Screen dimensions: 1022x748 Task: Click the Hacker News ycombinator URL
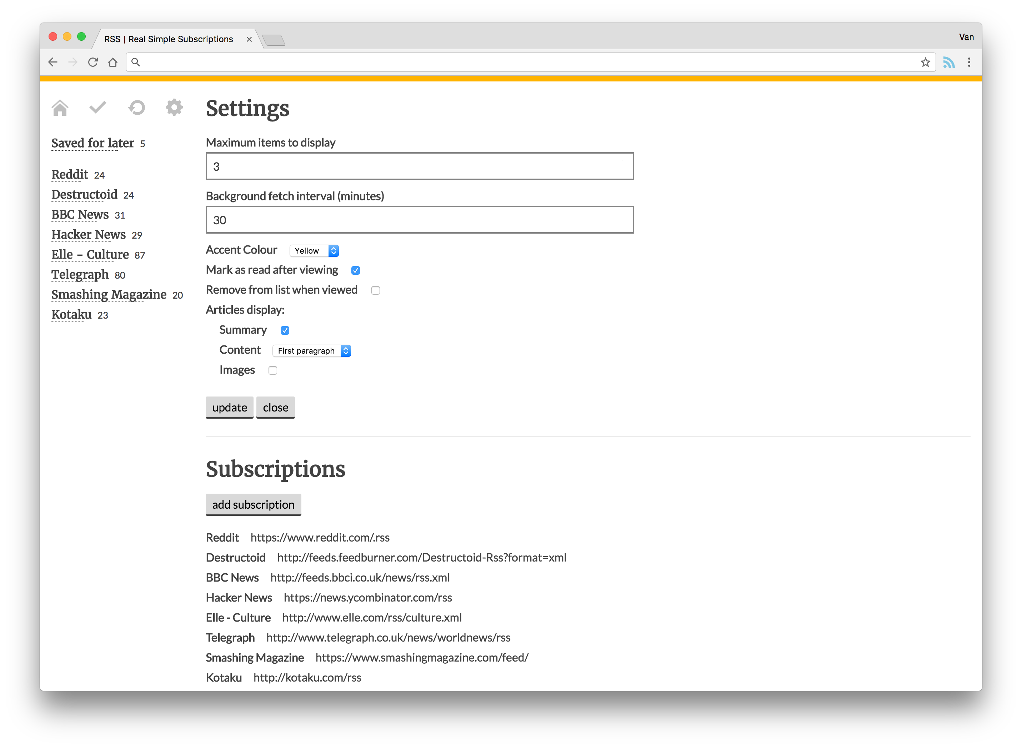pos(367,598)
